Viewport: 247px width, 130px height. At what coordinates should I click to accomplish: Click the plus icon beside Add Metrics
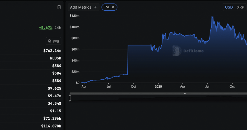[x=95, y=7]
